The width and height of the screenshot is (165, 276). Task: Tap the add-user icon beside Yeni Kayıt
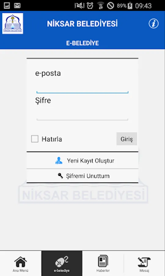59,160
